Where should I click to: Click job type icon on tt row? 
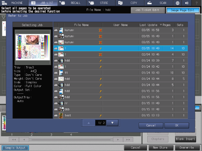(x=56, y=73)
